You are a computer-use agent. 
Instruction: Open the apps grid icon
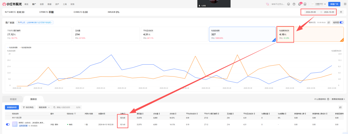(x=345, y=4)
